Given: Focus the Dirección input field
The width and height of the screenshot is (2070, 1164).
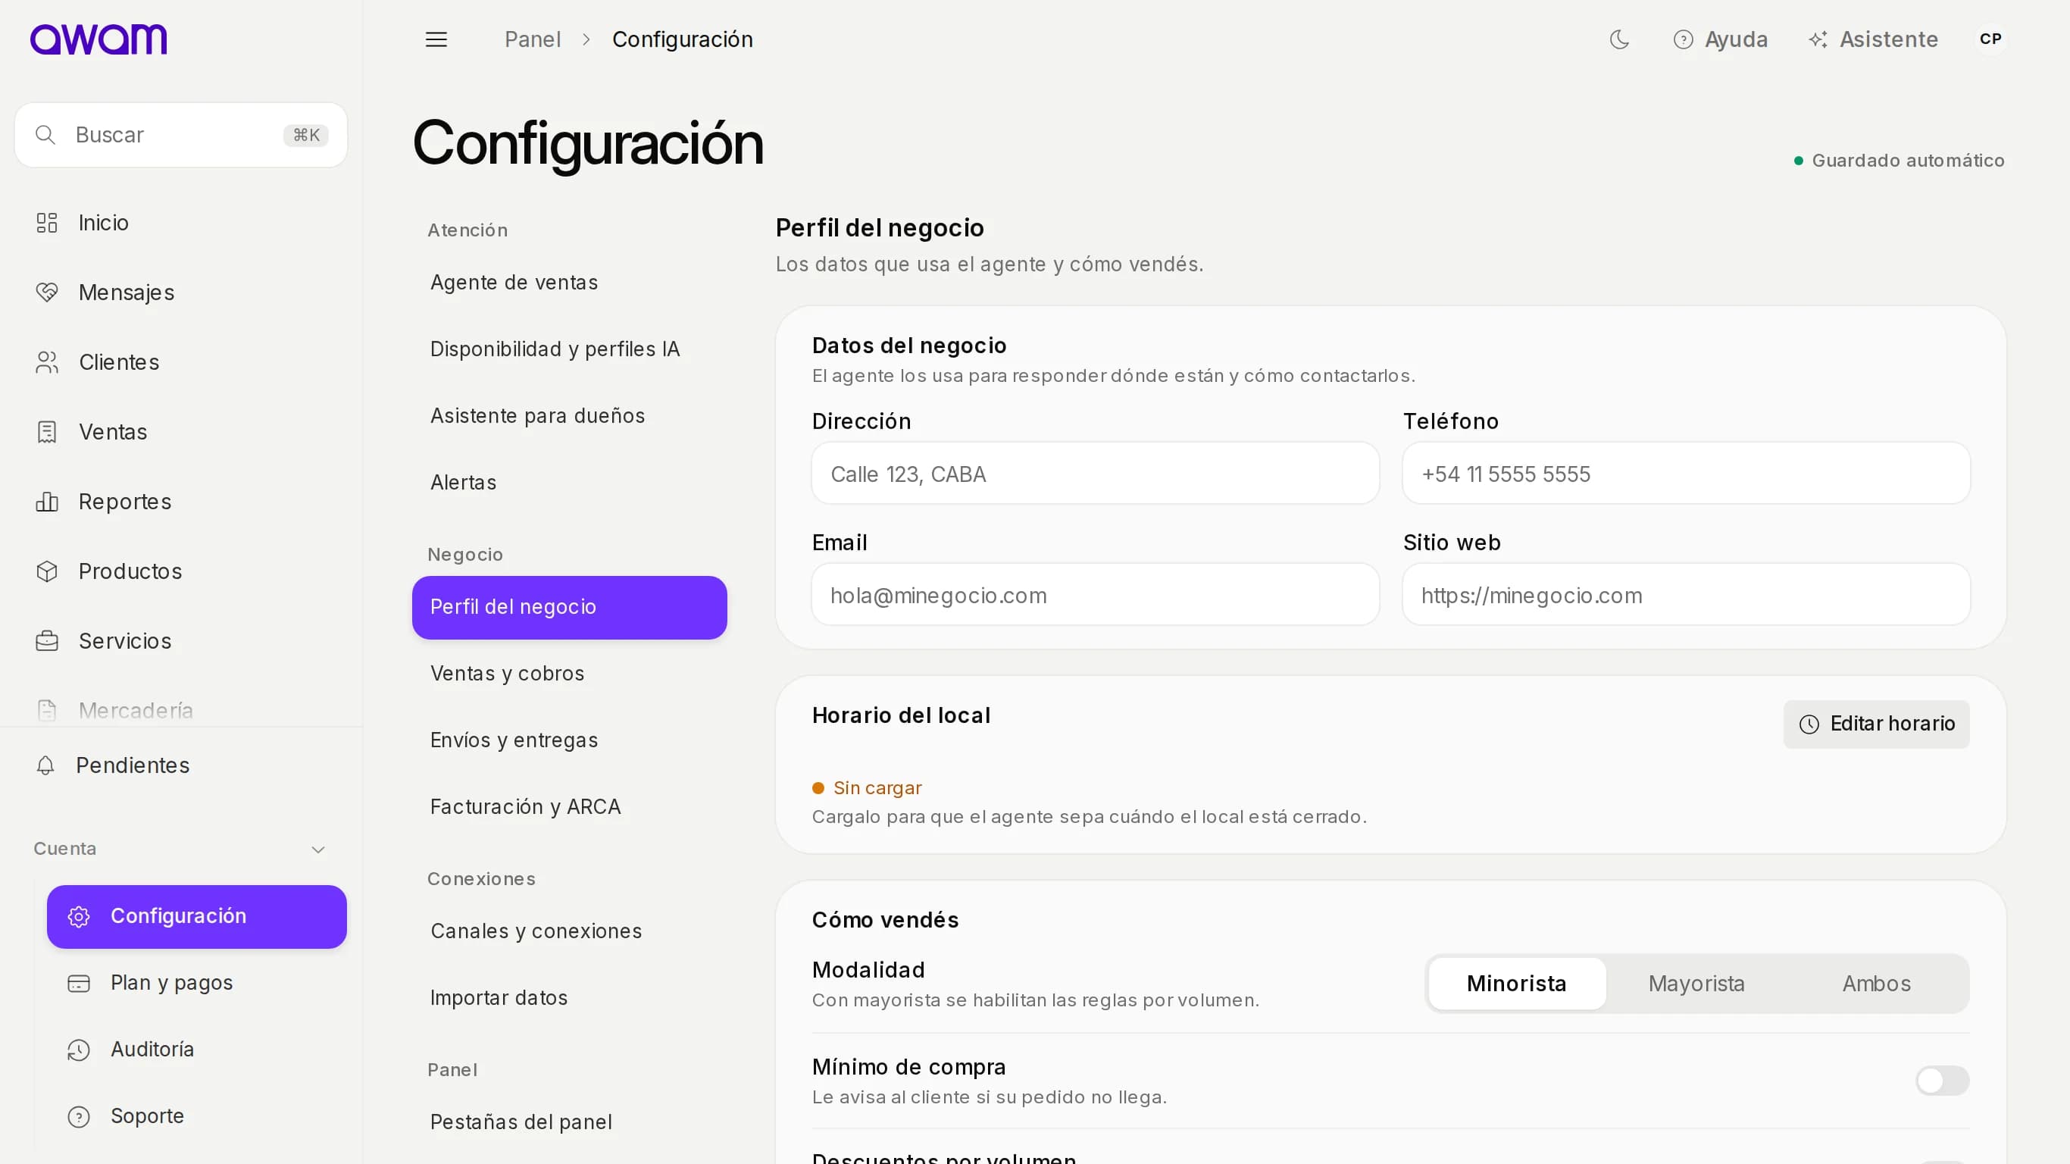Looking at the screenshot, I should [x=1096, y=474].
